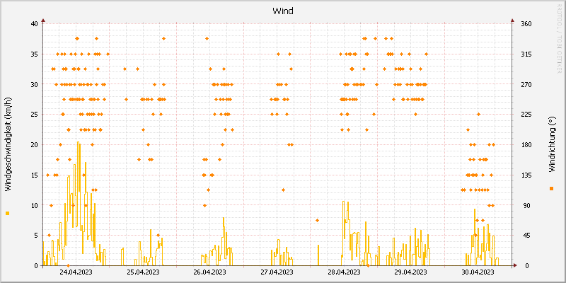This screenshot has width=566, height=283.
Task: Click the left axis value 10
Action: (x=34, y=205)
